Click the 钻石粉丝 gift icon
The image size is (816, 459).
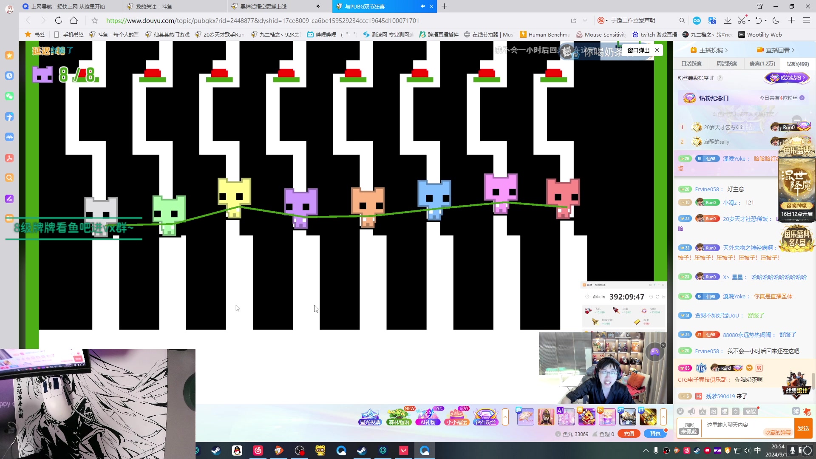[485, 417]
